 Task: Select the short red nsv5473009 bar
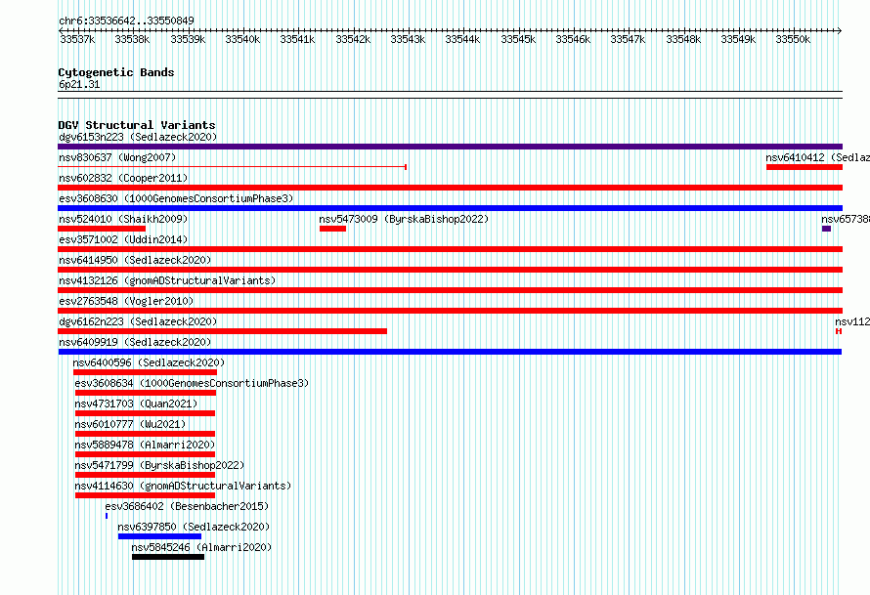click(333, 229)
